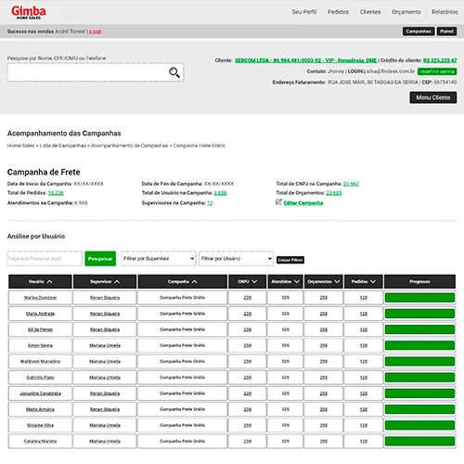
Task: Click the Home Sales breadcrumb
Action: pyautogui.click(x=20, y=146)
